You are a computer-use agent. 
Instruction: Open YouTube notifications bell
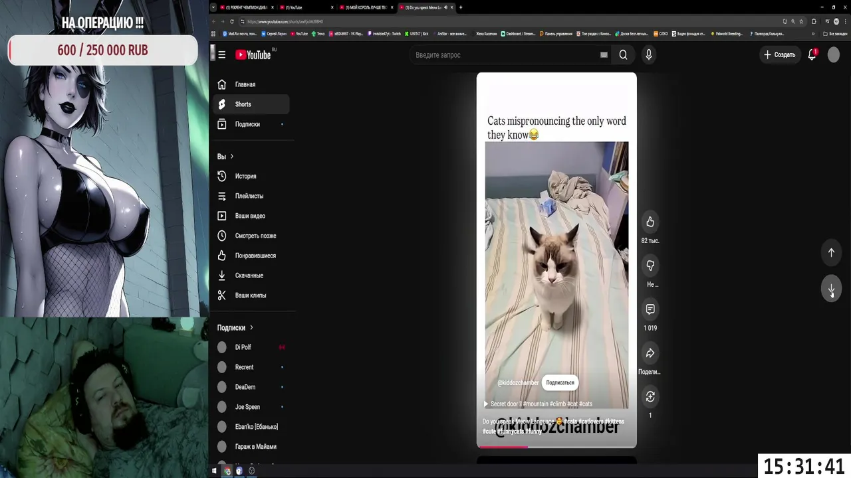tap(812, 55)
